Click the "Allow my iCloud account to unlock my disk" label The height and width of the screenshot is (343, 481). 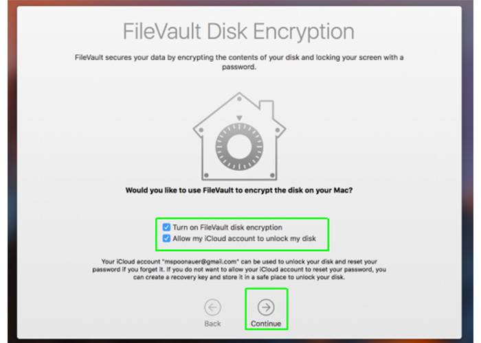tap(244, 239)
